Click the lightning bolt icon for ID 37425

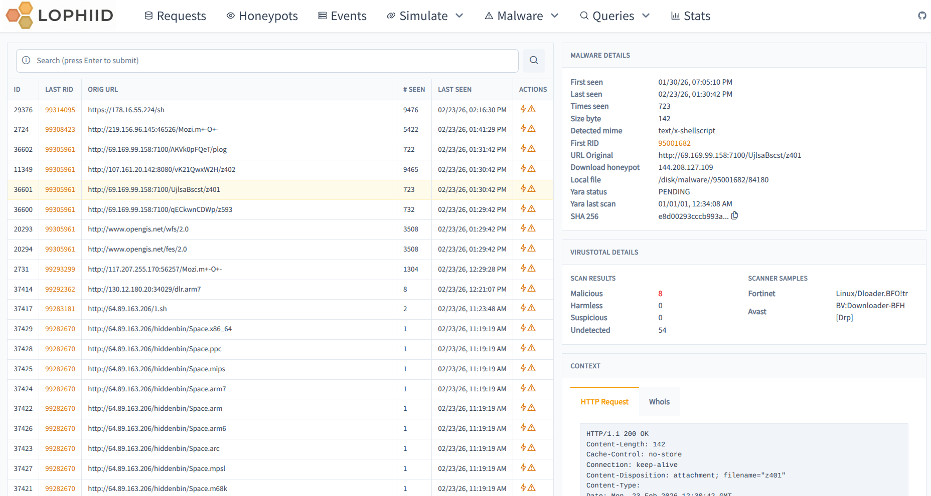(x=523, y=368)
